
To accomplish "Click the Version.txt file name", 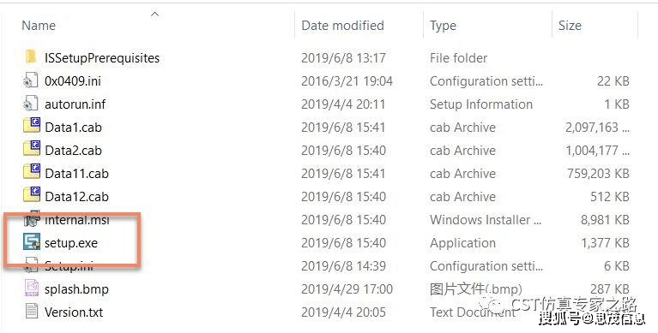I will click(x=74, y=312).
